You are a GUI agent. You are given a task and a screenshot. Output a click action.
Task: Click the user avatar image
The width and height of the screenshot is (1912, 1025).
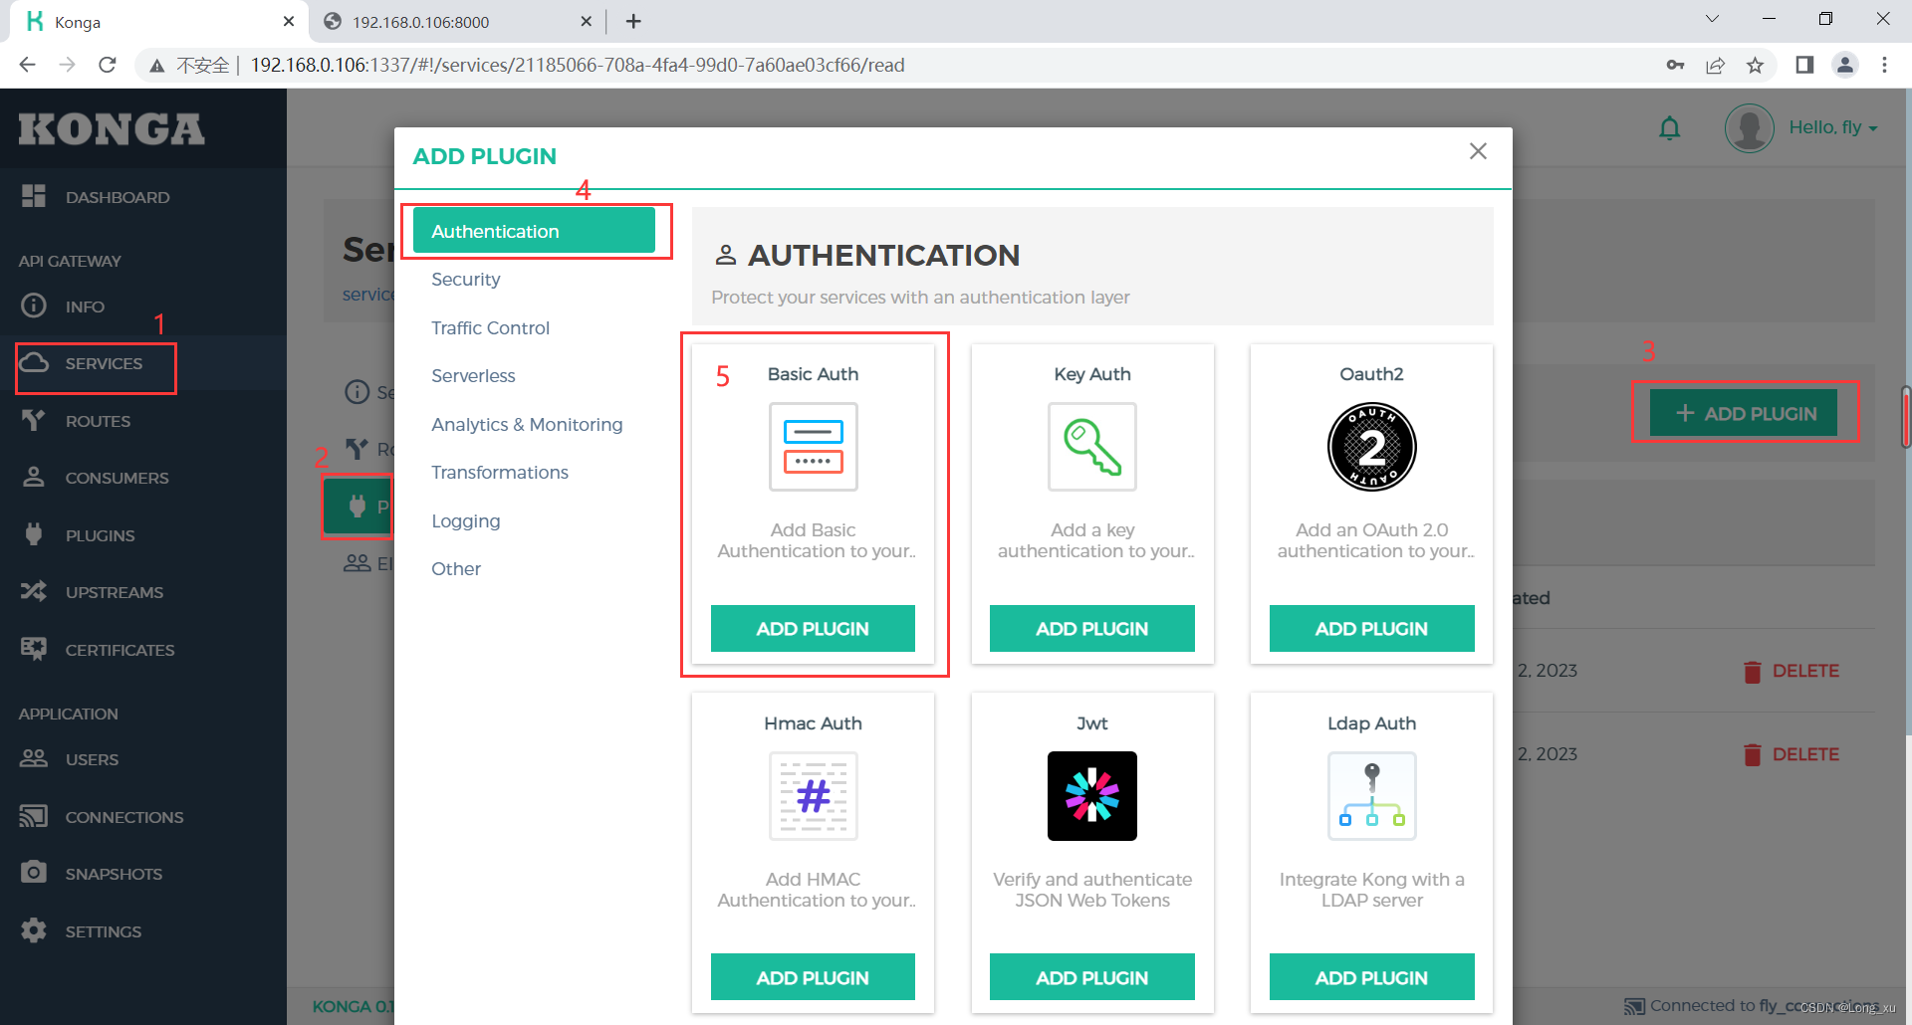point(1750,127)
